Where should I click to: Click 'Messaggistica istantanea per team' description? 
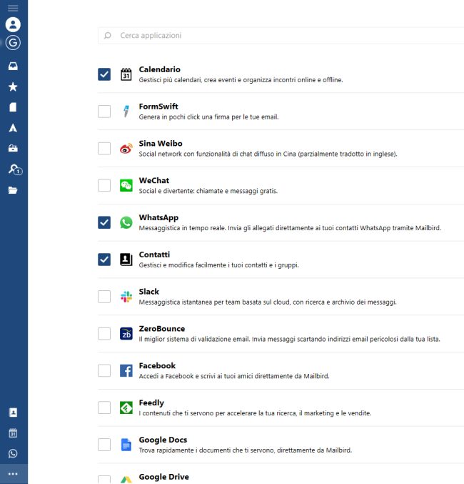coord(268,302)
